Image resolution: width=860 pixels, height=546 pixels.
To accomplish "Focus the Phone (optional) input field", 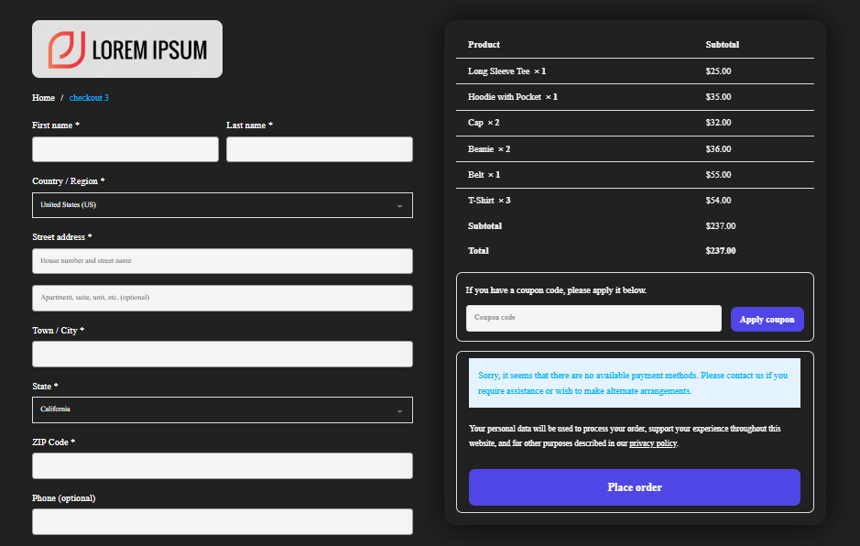I will [223, 522].
